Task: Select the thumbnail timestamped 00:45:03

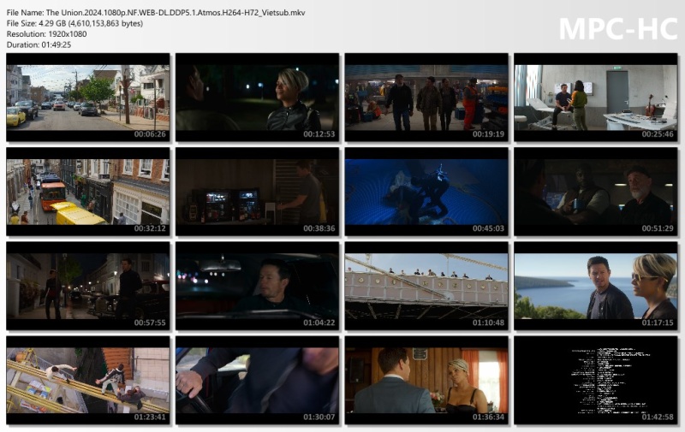Action: (x=426, y=192)
